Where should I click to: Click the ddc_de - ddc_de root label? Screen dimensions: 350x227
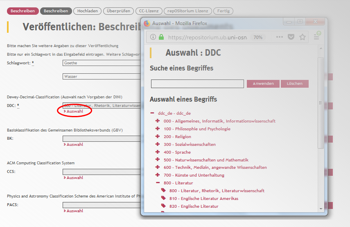[174, 113]
